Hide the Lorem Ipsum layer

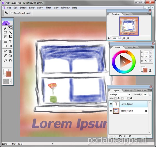(111, 104)
